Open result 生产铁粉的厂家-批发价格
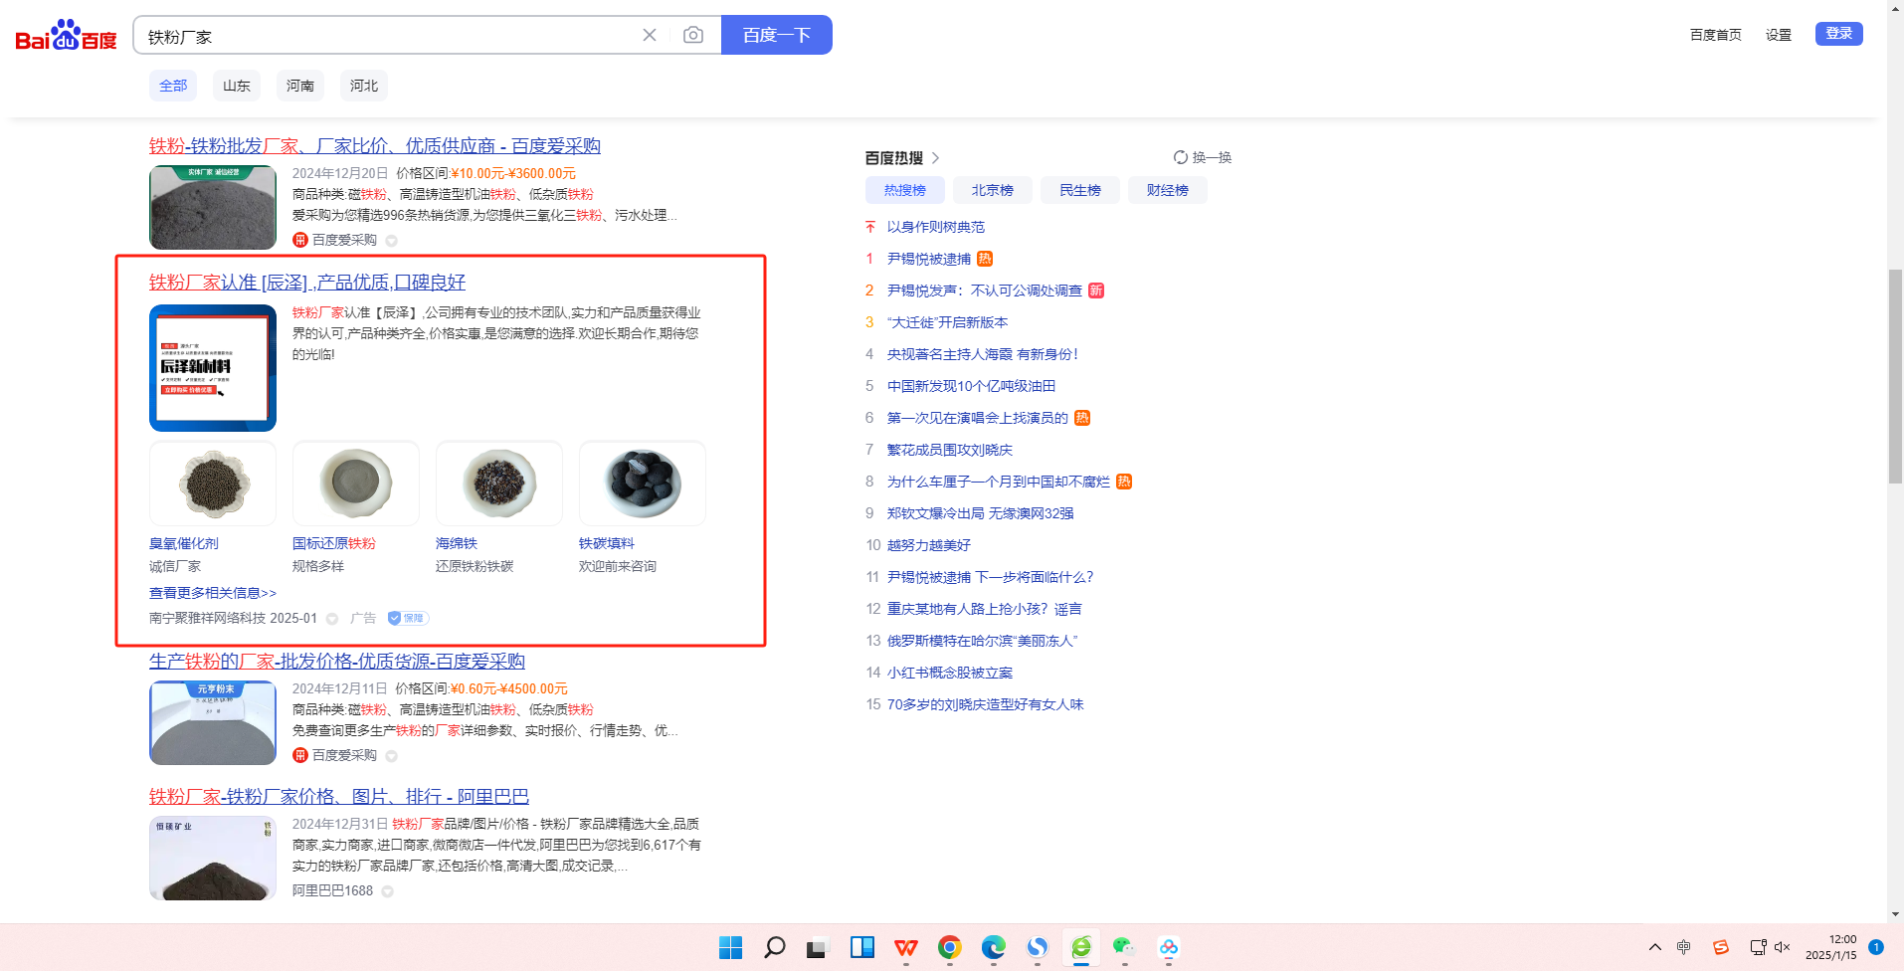1904x971 pixels. pos(337,662)
